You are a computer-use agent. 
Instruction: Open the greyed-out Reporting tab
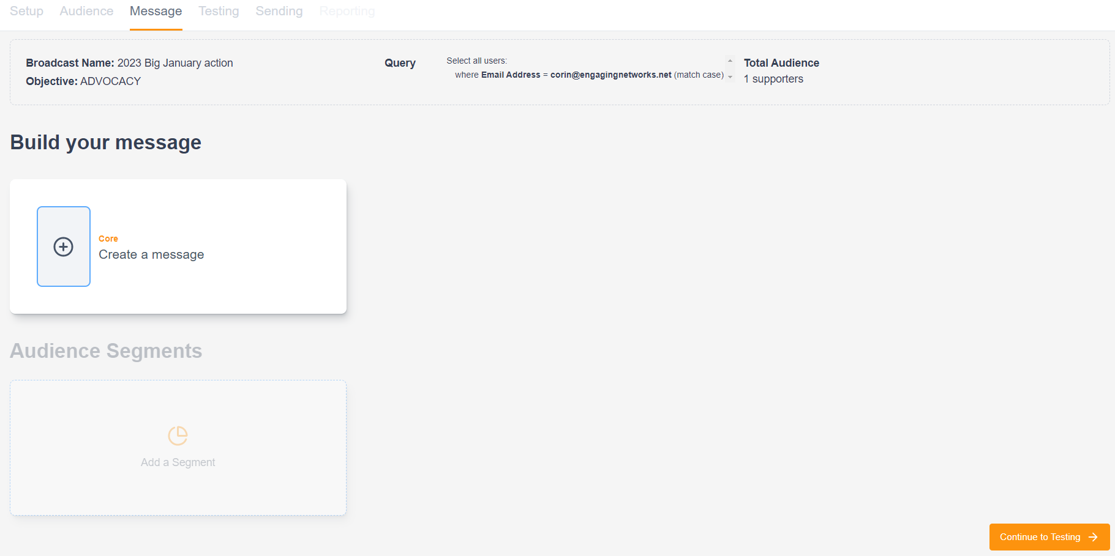click(347, 11)
